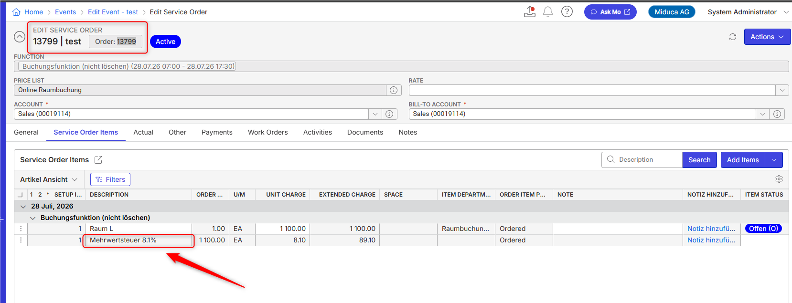Open the Documents tab
The width and height of the screenshot is (792, 303).
tap(365, 132)
